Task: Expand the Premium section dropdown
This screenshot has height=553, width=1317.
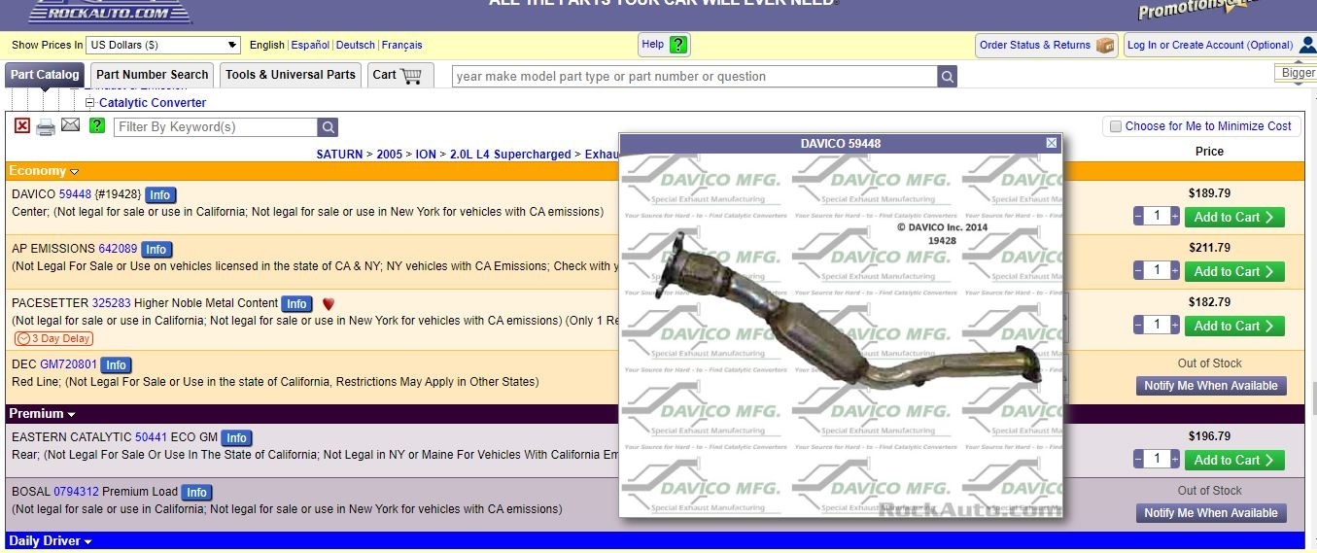Action: pyautogui.click(x=71, y=415)
